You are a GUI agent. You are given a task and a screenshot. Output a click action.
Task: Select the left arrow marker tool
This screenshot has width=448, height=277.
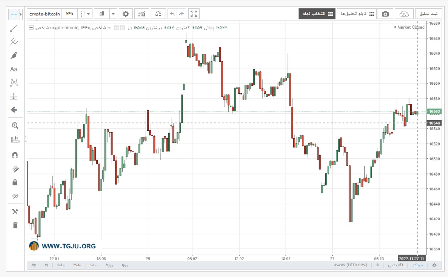click(14, 110)
